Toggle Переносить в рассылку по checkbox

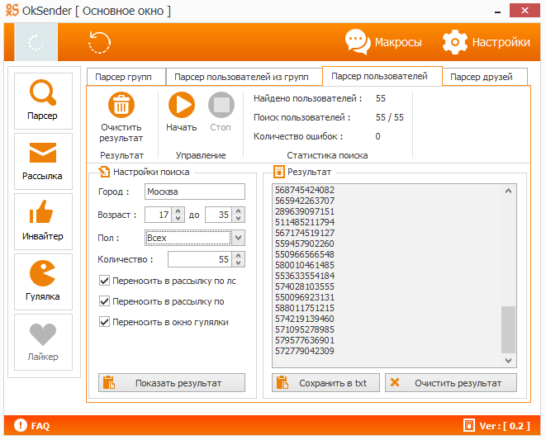(104, 301)
